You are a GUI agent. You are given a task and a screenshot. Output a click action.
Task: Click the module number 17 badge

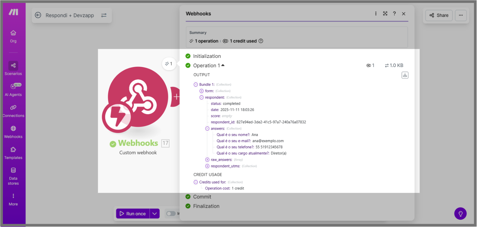[165, 143]
